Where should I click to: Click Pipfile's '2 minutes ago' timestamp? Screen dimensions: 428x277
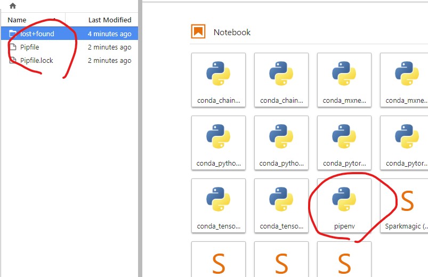pos(109,47)
